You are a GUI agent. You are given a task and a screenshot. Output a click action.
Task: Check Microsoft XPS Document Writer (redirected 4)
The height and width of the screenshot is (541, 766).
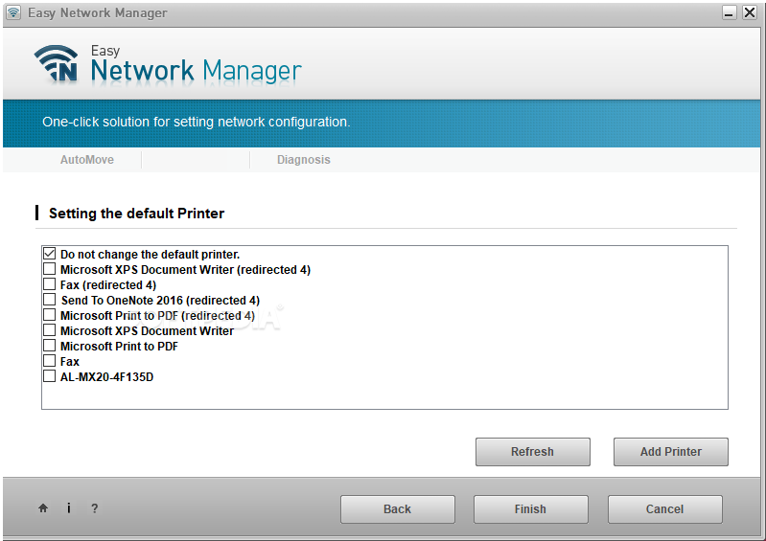tap(49, 269)
